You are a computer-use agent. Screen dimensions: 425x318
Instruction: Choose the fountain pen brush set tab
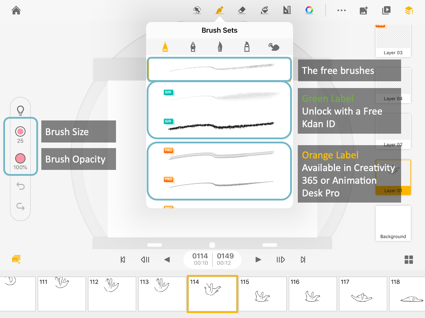(x=193, y=47)
